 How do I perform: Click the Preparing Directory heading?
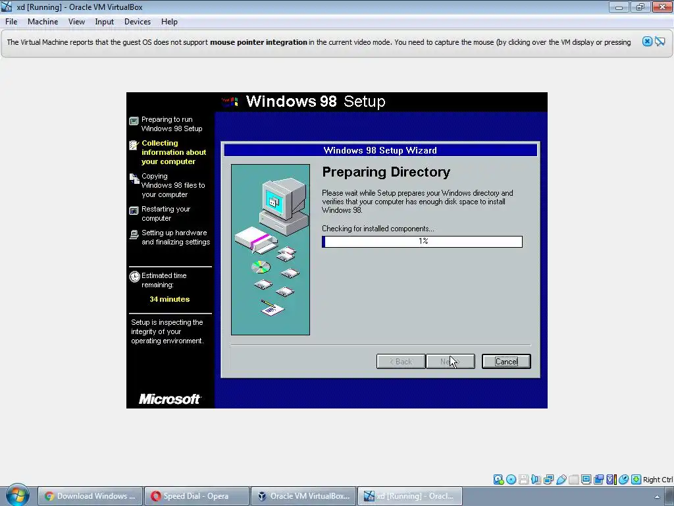386,172
